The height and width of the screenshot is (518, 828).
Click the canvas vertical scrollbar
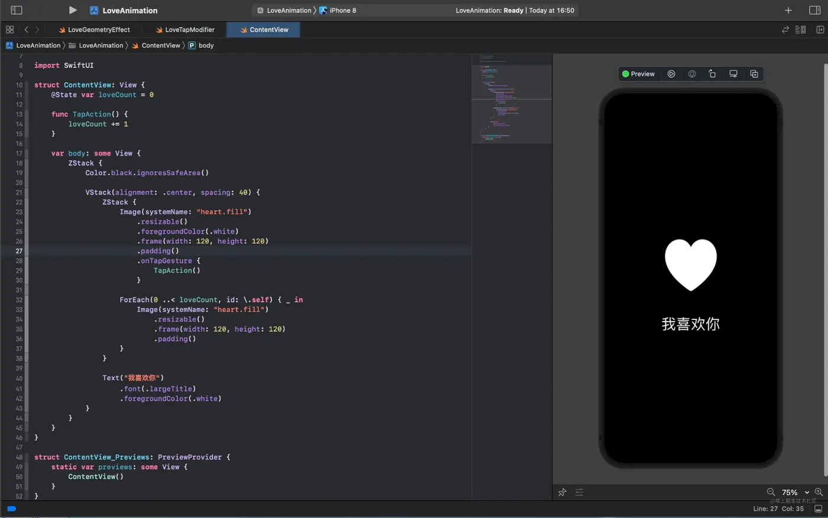826,269
